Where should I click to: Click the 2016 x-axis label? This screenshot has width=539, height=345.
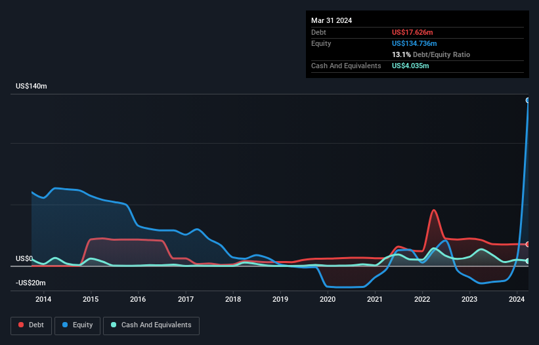pos(138,299)
